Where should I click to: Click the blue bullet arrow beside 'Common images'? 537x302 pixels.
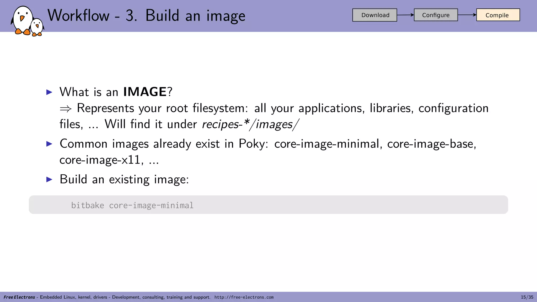[49, 144]
